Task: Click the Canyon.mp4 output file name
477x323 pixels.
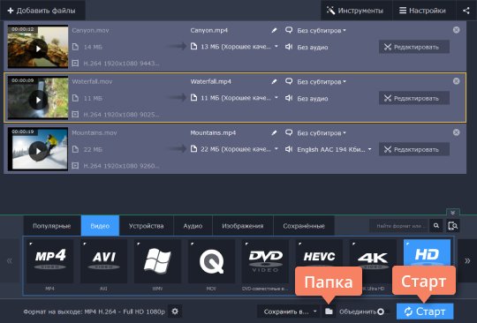Action: click(209, 30)
